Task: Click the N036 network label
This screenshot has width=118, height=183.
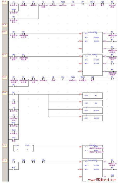Action: (5, 24)
